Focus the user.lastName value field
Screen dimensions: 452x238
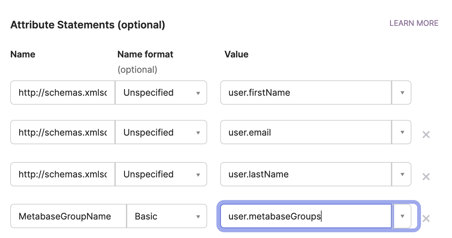(306, 175)
